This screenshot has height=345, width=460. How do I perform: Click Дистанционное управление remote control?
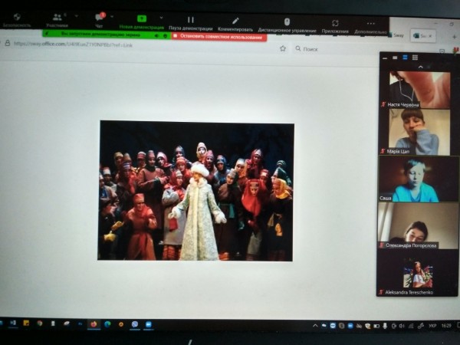click(287, 25)
